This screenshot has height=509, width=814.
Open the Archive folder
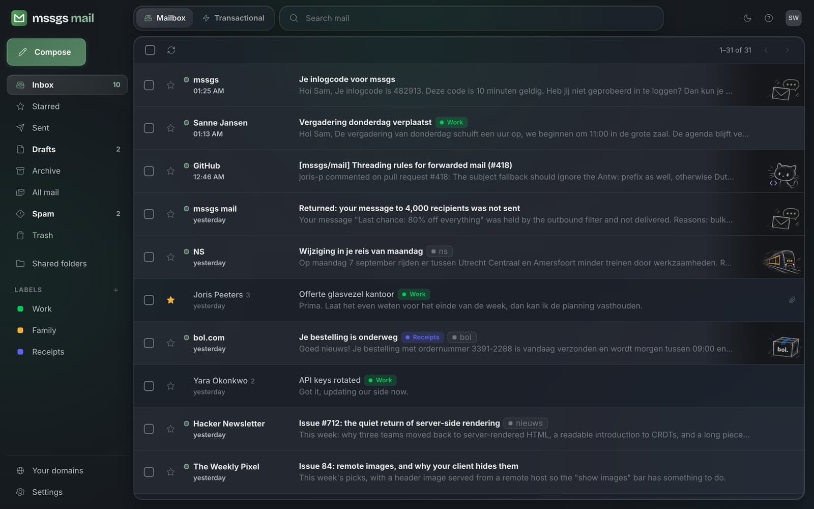(x=67, y=171)
